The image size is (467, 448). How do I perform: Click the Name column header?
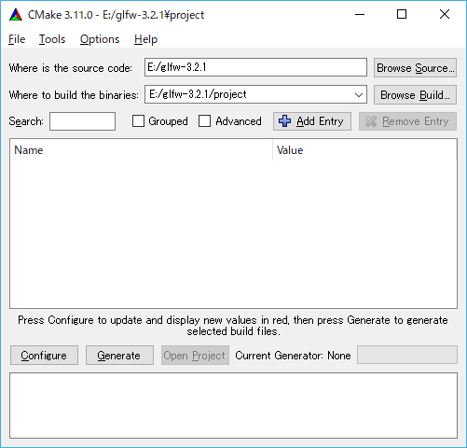141,150
